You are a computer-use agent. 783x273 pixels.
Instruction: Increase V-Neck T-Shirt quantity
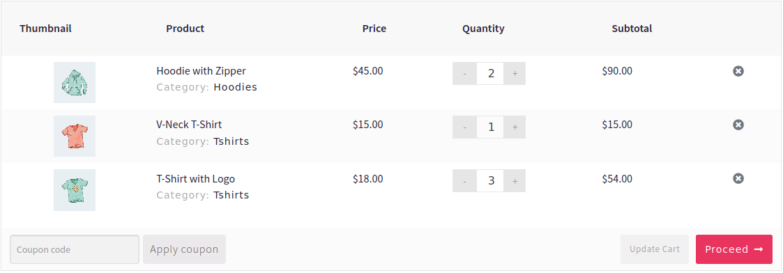point(515,127)
